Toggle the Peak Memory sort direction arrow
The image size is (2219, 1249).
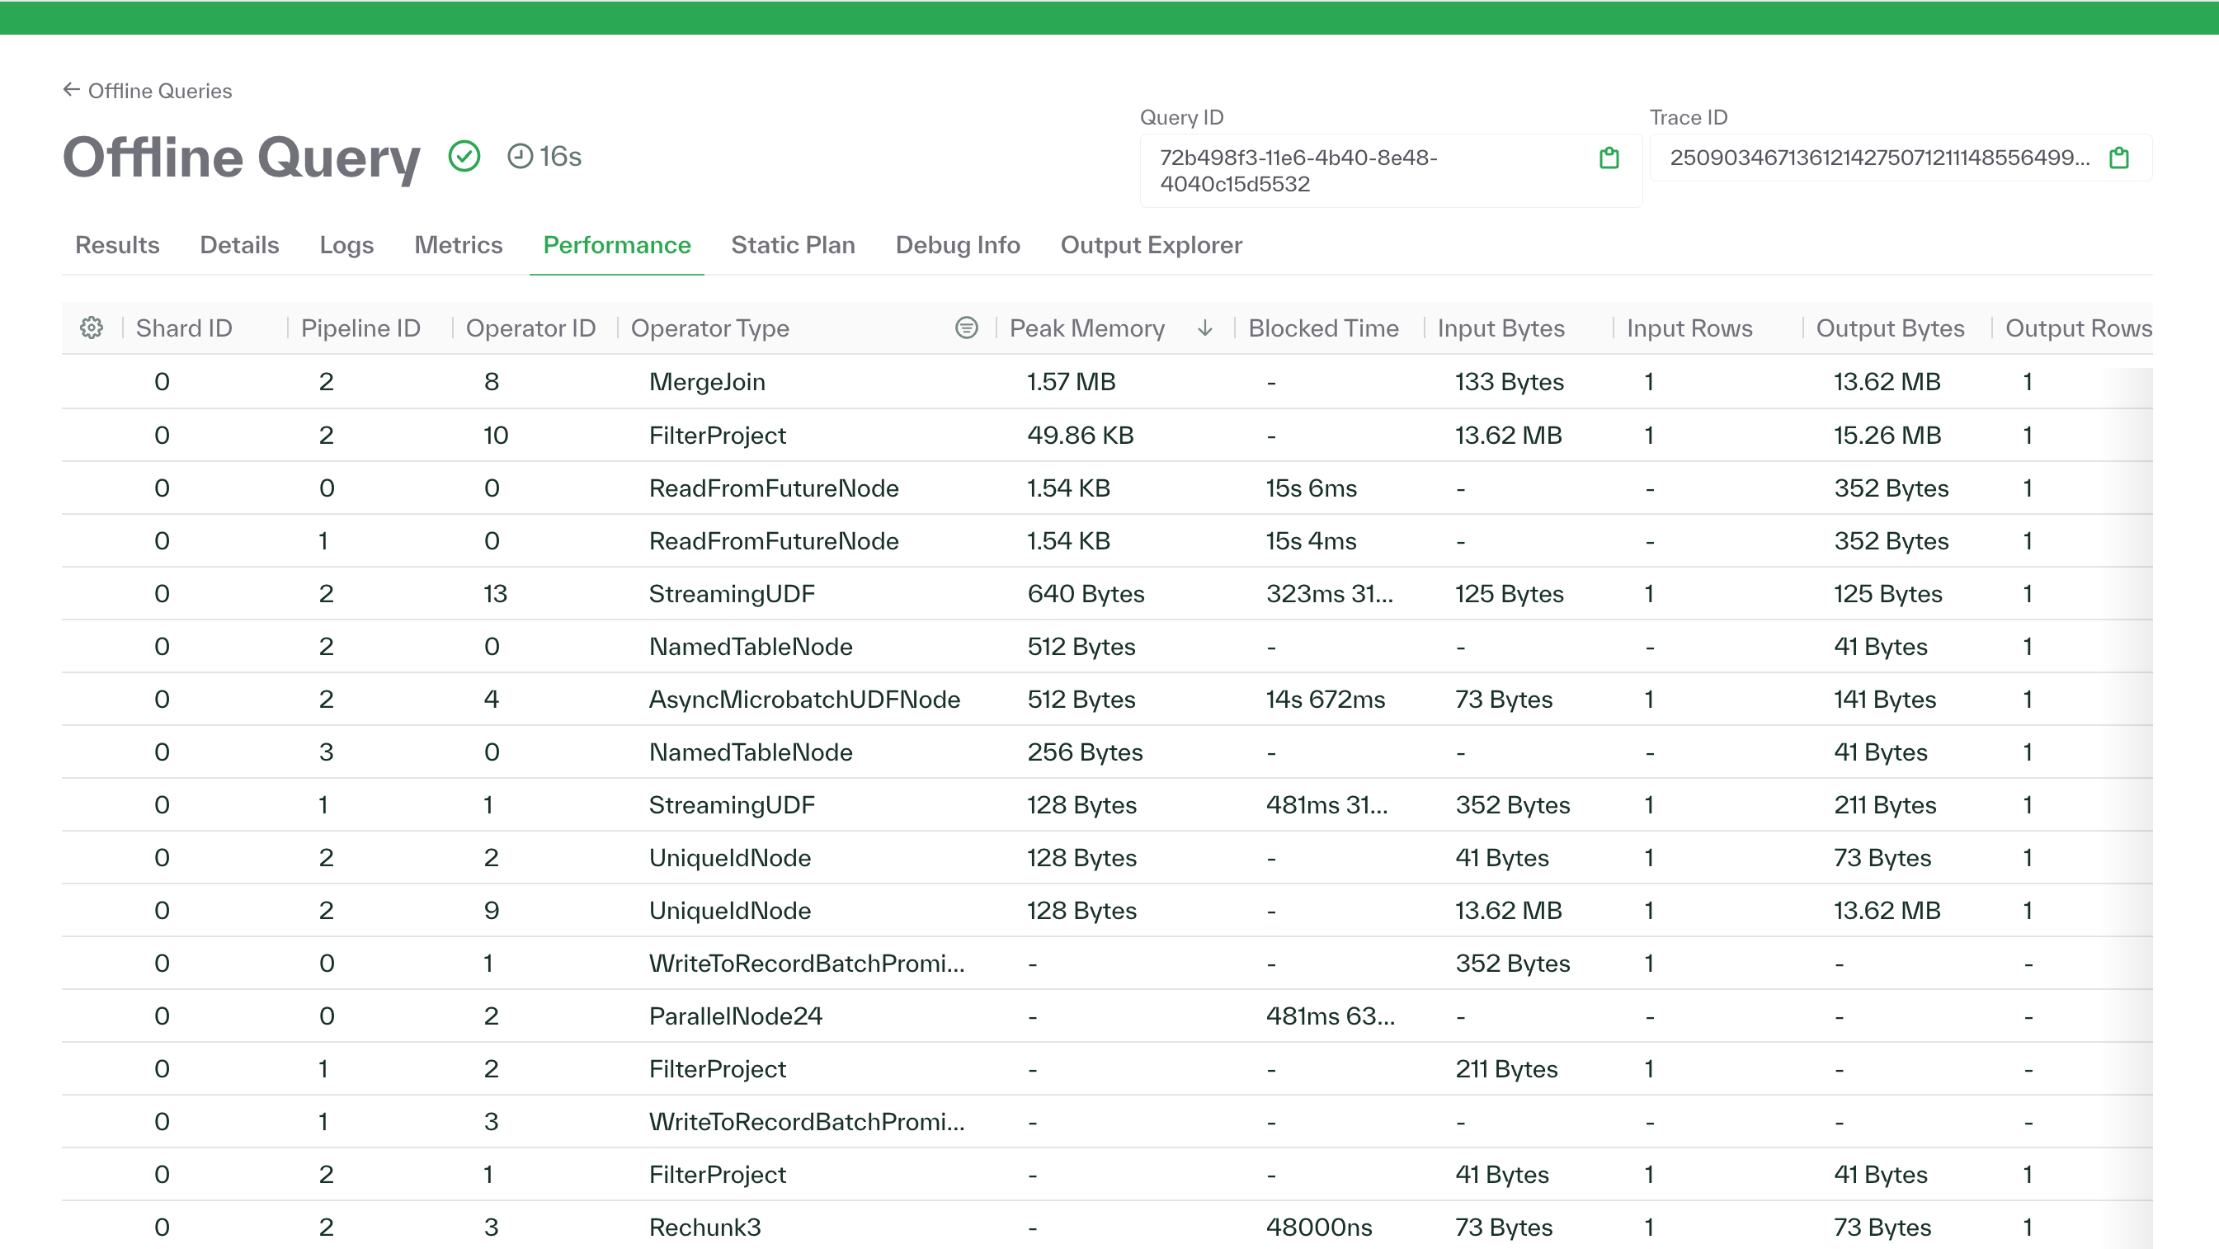click(x=1205, y=328)
